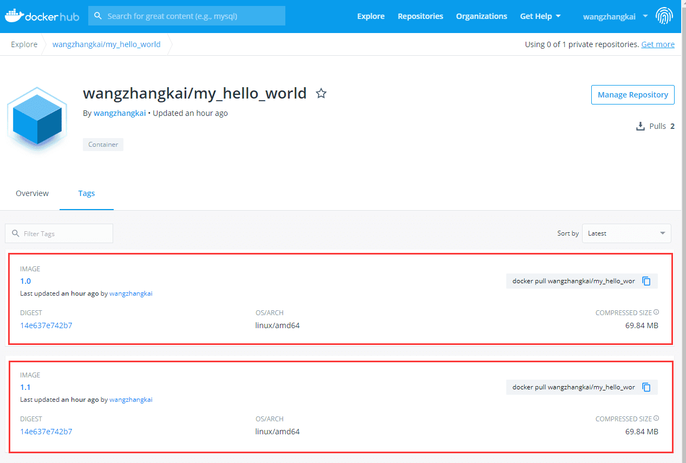Image resolution: width=686 pixels, height=463 pixels.
Task: Click the Explore breadcrumb
Action: (x=24, y=44)
